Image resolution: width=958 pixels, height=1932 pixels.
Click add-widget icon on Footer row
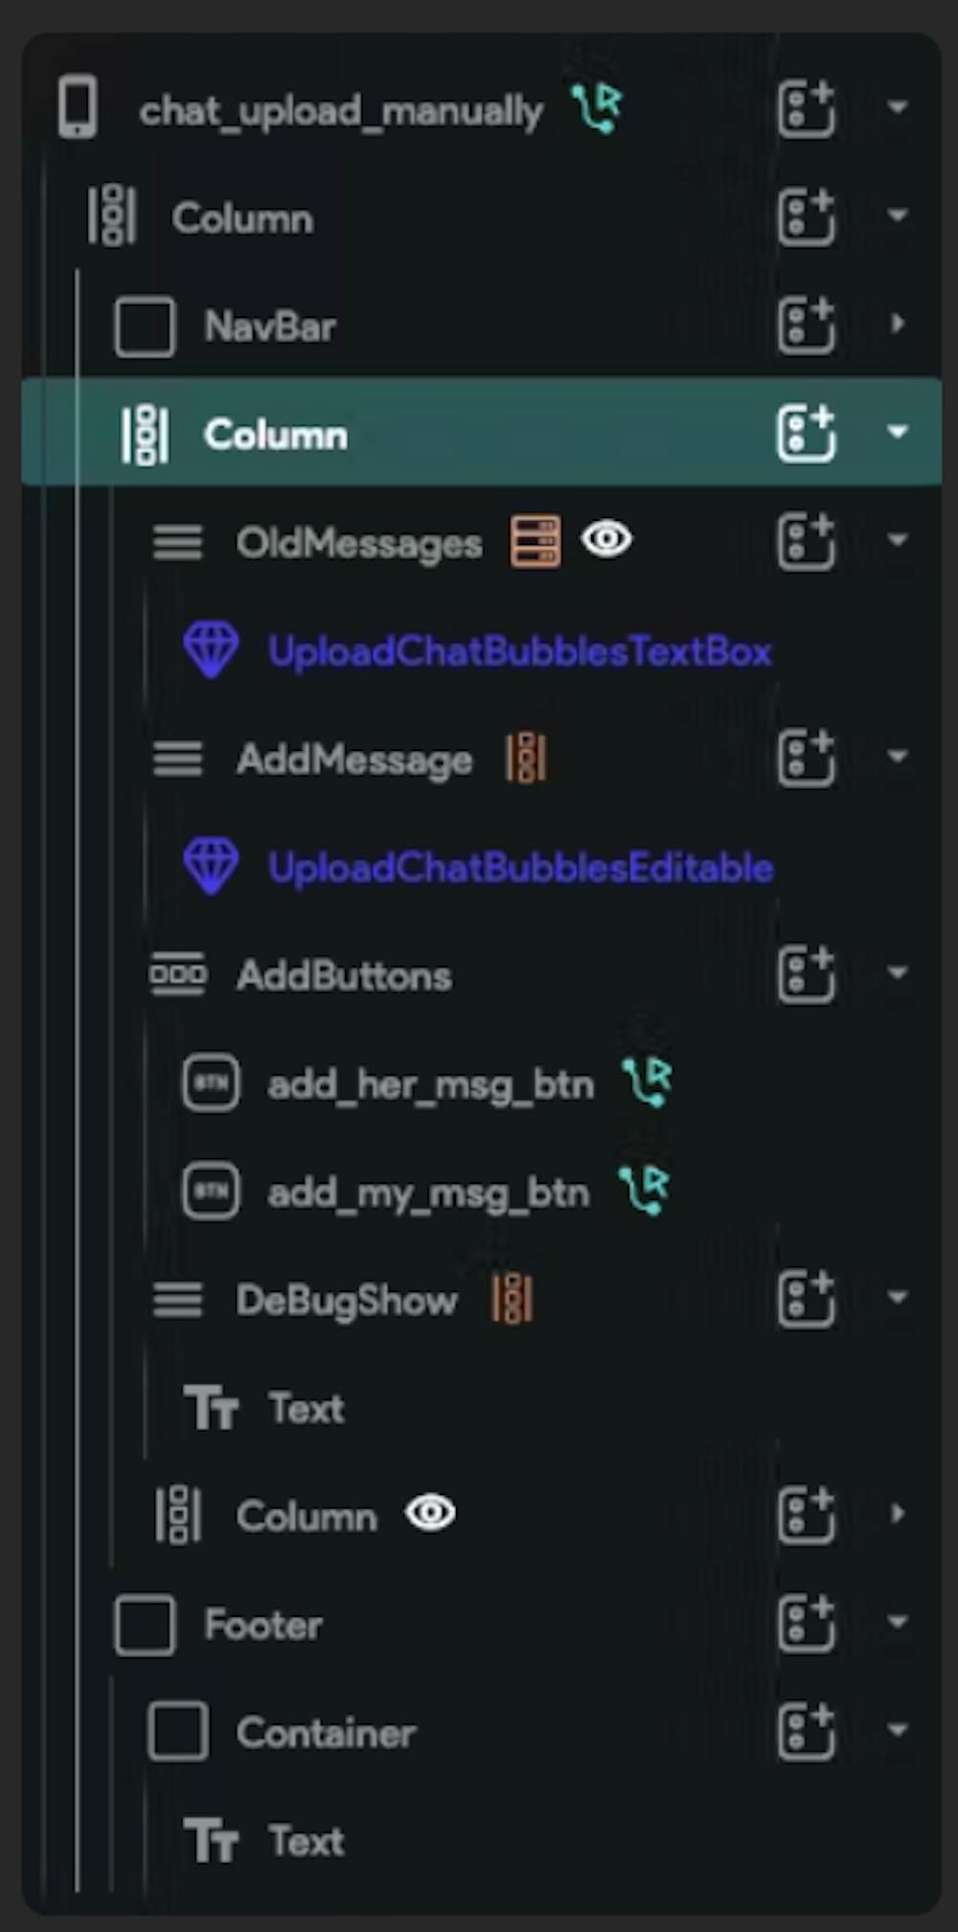click(x=806, y=1624)
